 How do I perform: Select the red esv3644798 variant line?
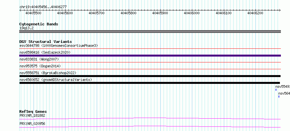pos(150,49)
